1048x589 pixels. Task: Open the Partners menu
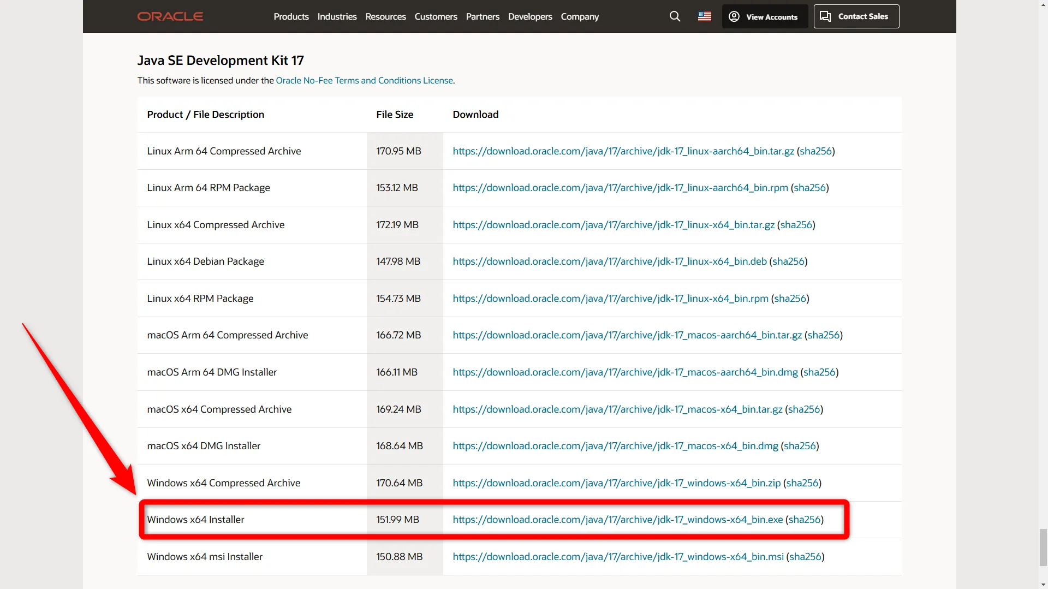point(483,17)
